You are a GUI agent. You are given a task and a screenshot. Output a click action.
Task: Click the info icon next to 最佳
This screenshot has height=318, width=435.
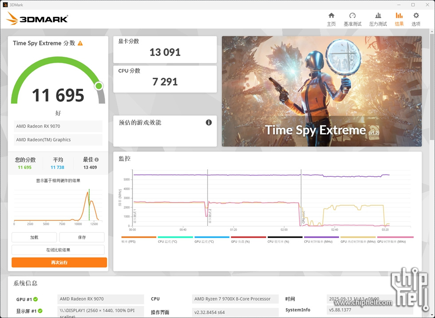coord(97,159)
